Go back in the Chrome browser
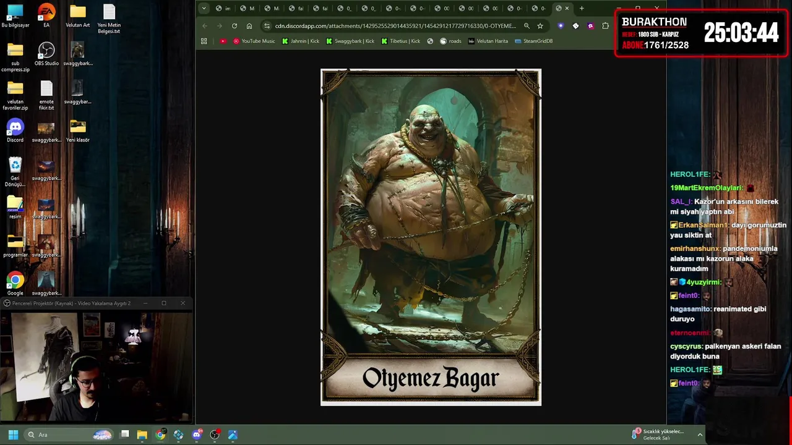 (205, 26)
